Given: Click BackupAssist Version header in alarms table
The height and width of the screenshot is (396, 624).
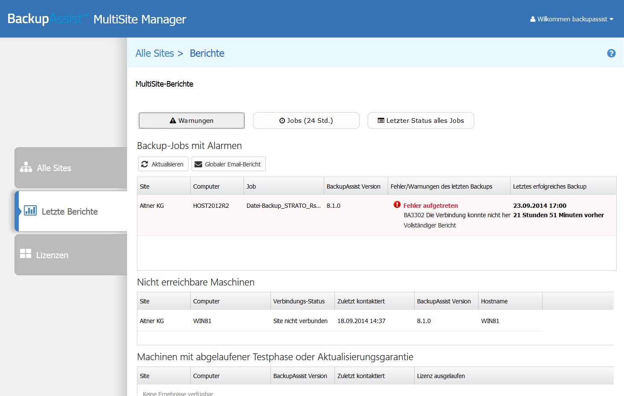Looking at the screenshot, I should pyautogui.click(x=356, y=186).
